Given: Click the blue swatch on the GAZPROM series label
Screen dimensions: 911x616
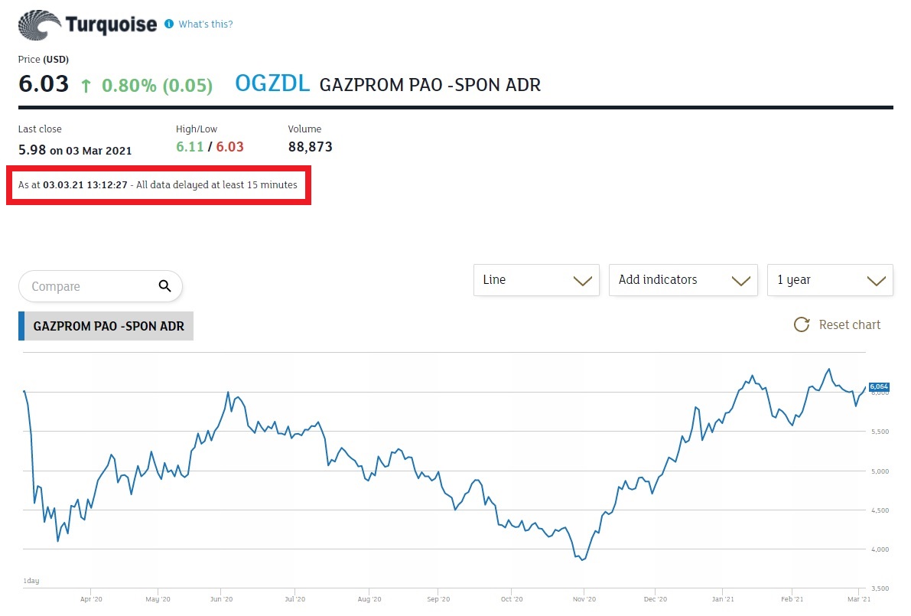Looking at the screenshot, I should click(x=21, y=326).
